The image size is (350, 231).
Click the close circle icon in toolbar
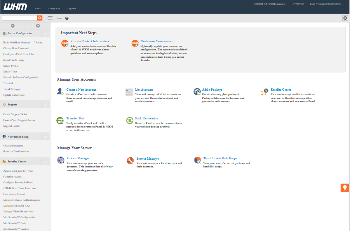(x=345, y=18)
